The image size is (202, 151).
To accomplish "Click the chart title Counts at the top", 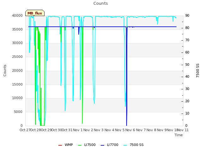I will (x=101, y=3).
